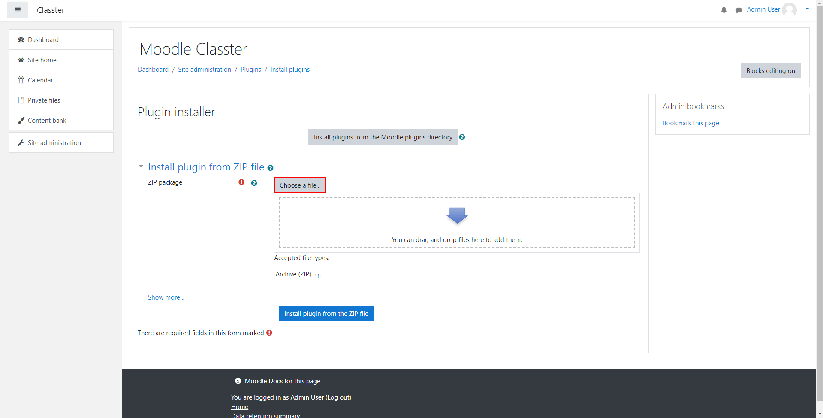Viewport: 823px width, 418px height.
Task: Click the drag and drop file area
Action: point(457,223)
